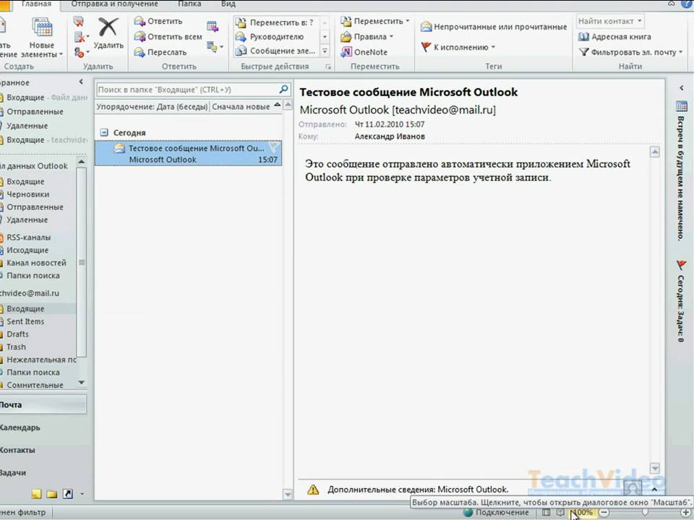Click the warning icon by Дополнительные сведения
The width and height of the screenshot is (694, 520).
(313, 490)
